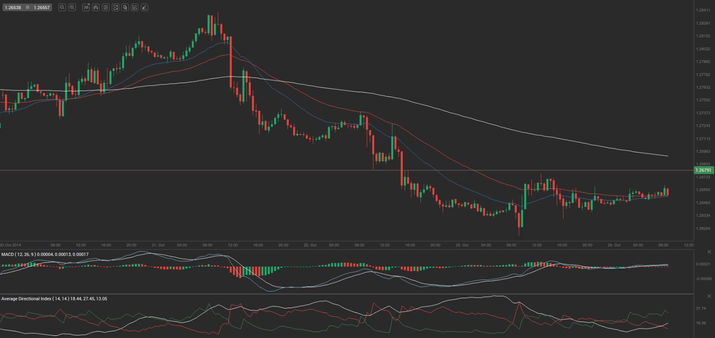The image size is (715, 338).
Task: Click the zoom out magnifier icon
Action: (x=62, y=7)
